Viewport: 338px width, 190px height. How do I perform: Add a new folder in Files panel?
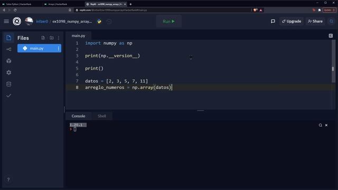pos(52,37)
